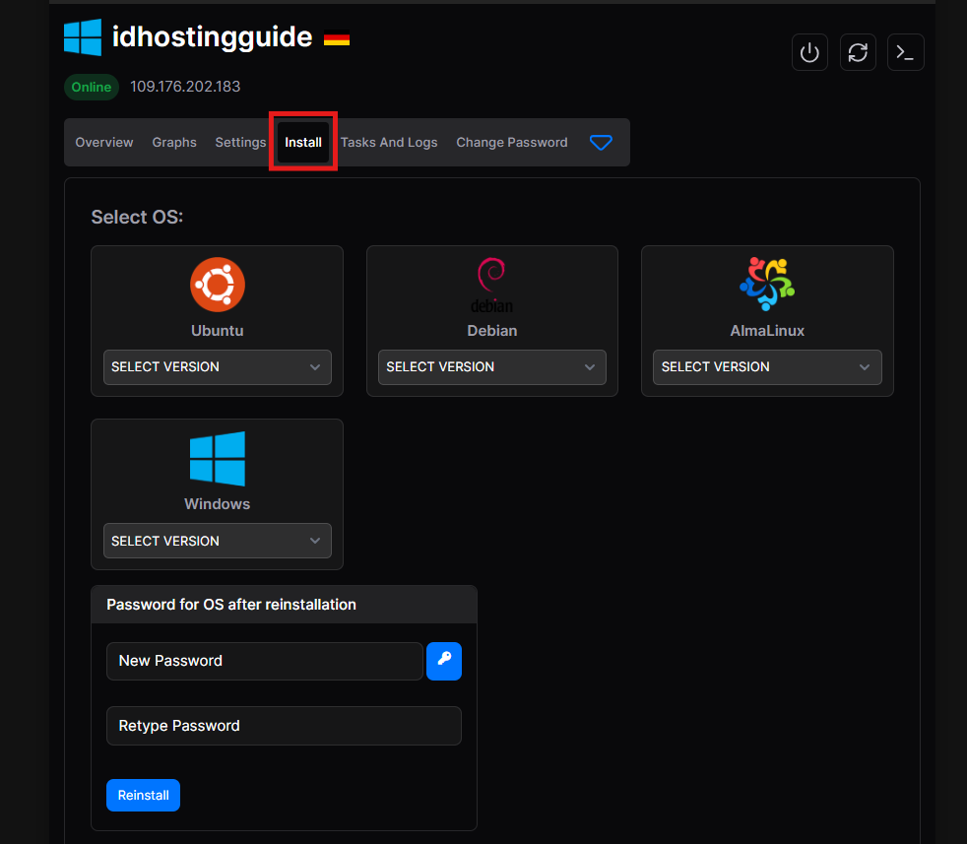The height and width of the screenshot is (844, 967).
Task: Open Windows Select Version dropdown
Action: tap(217, 541)
